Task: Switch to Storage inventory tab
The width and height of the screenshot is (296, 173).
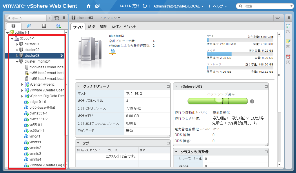Action: tap(44, 26)
